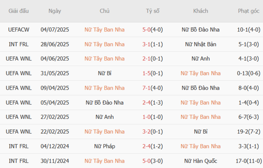Click the Giải đấu column header

click(18, 11)
